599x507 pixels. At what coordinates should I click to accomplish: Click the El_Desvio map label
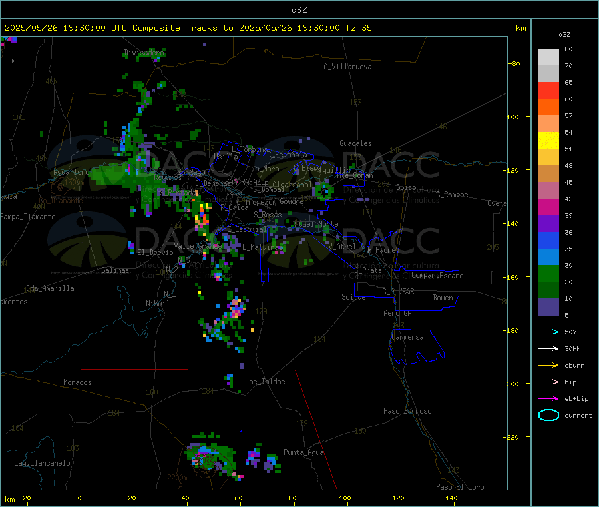tap(156, 253)
